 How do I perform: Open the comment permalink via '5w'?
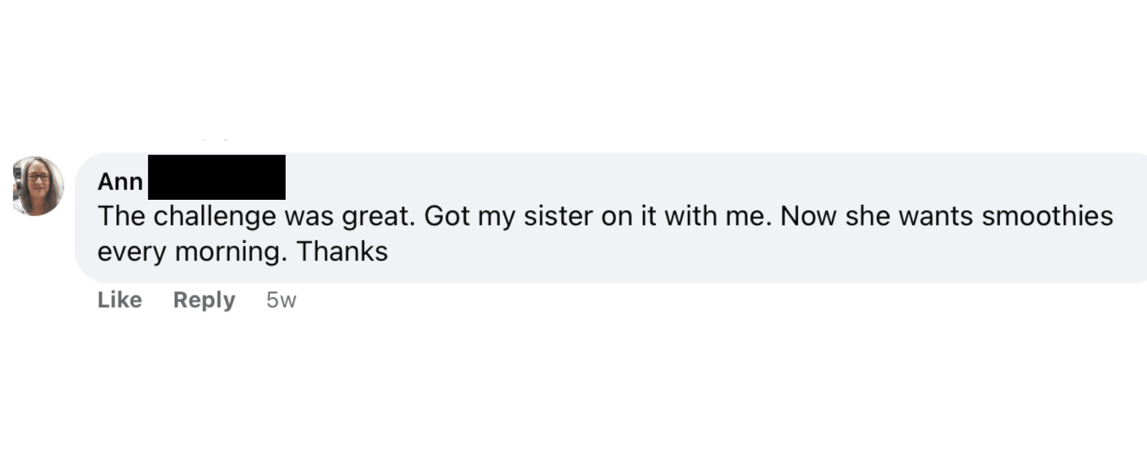tap(281, 300)
